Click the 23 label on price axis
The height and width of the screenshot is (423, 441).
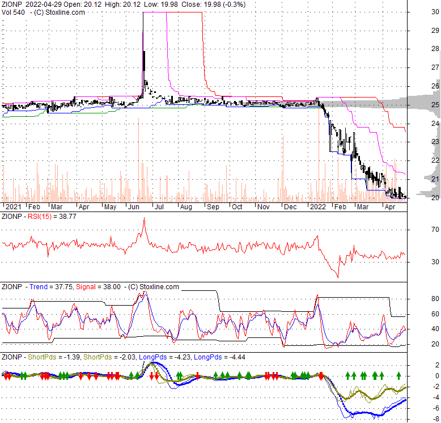[435, 141]
